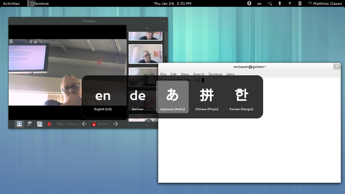Go to next effects page in Cheese
This screenshot has height=194, width=345.
(115, 124)
